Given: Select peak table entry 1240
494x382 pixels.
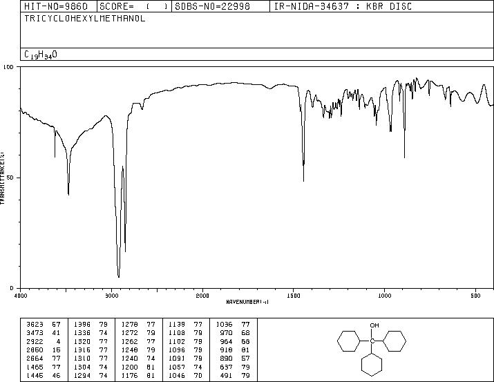Looking at the screenshot, I should tap(138, 359).
